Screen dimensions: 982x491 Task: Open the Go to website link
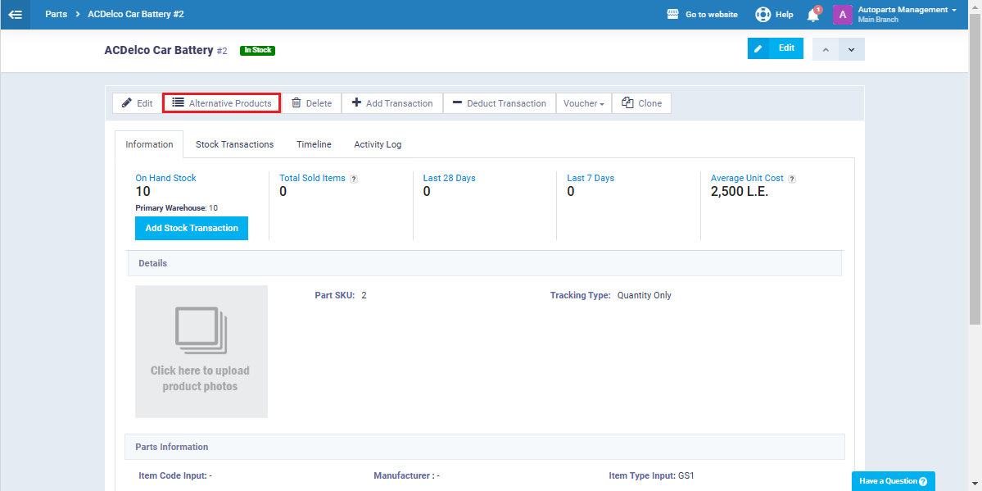(x=712, y=15)
